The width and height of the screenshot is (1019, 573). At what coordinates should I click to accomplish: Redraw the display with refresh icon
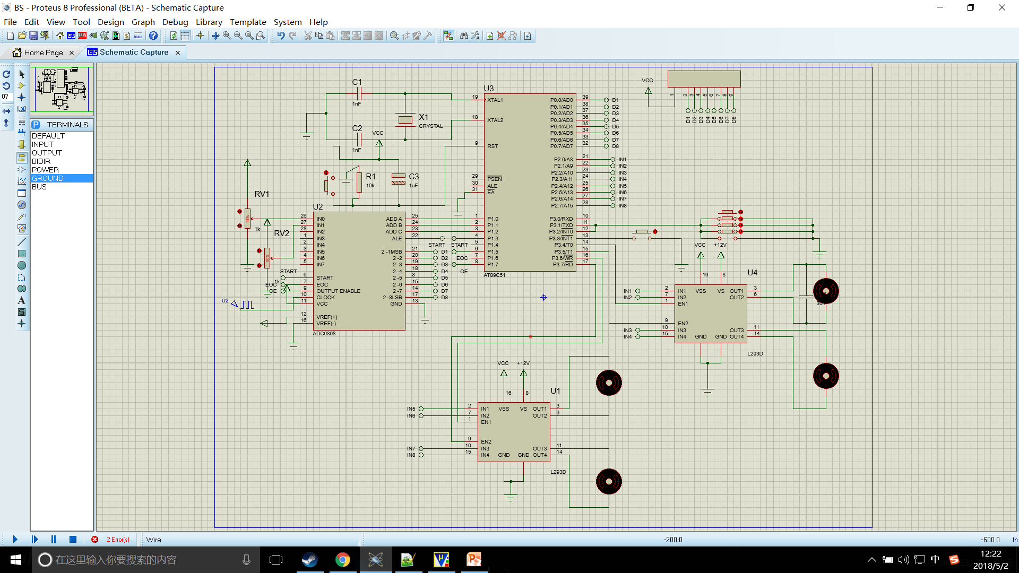(x=174, y=36)
